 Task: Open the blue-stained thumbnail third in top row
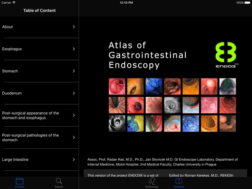pos(154,86)
